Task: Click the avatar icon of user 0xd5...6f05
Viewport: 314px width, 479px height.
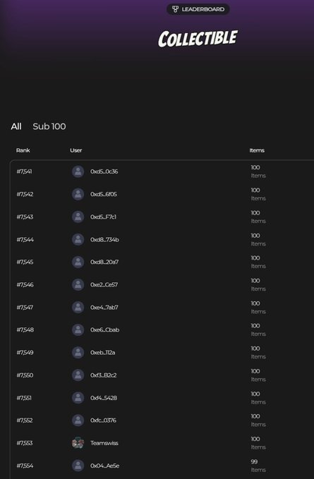Action: [x=78, y=194]
